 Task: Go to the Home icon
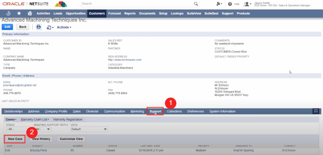[30, 13]
